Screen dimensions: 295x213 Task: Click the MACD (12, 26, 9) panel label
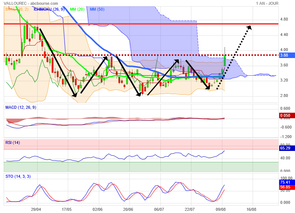(21, 107)
